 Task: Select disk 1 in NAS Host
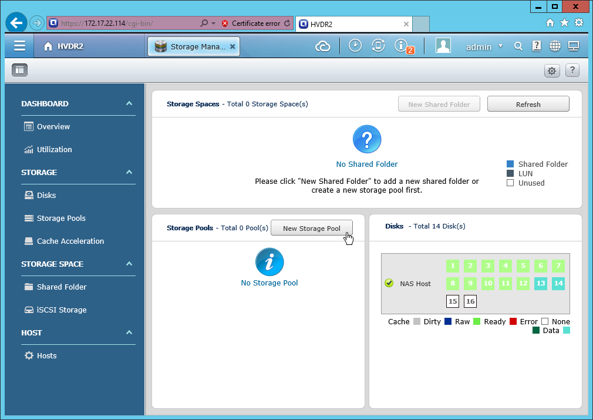click(x=453, y=266)
